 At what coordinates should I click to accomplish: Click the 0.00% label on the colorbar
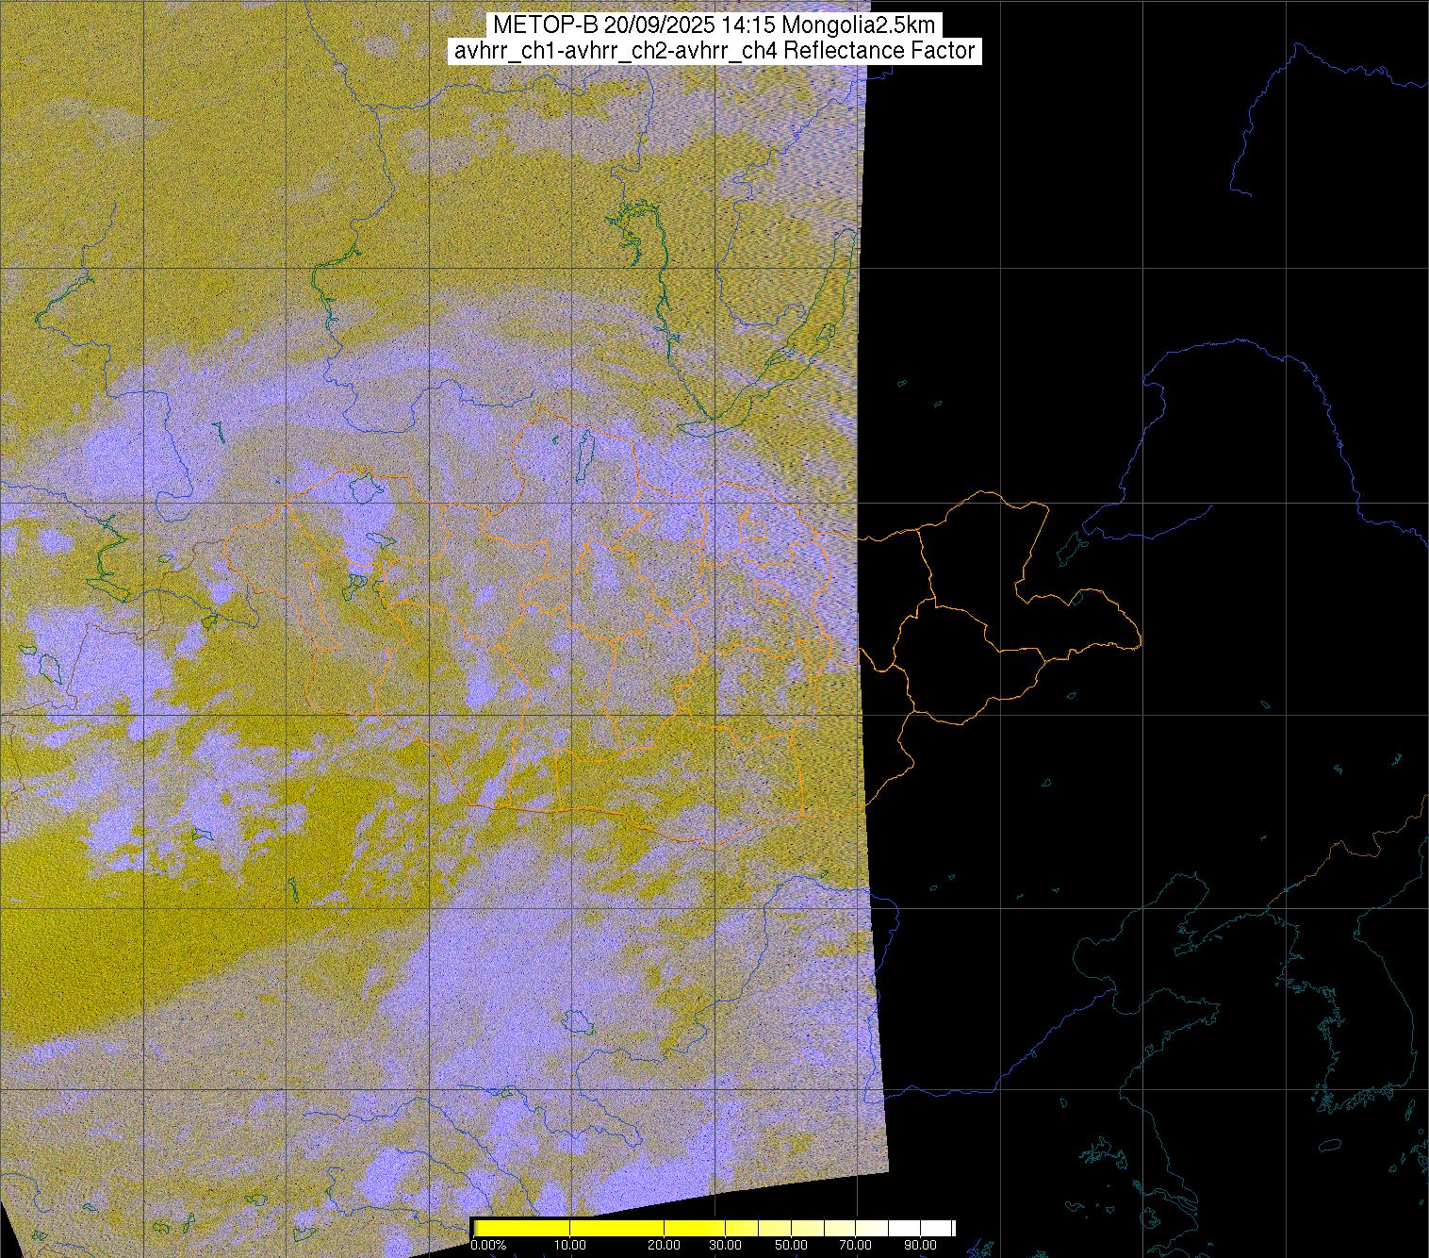click(488, 1247)
